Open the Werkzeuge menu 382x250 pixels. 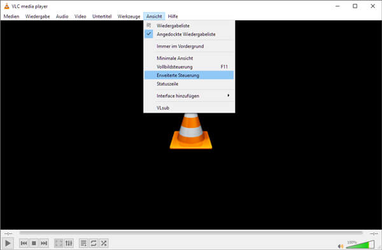pos(129,17)
